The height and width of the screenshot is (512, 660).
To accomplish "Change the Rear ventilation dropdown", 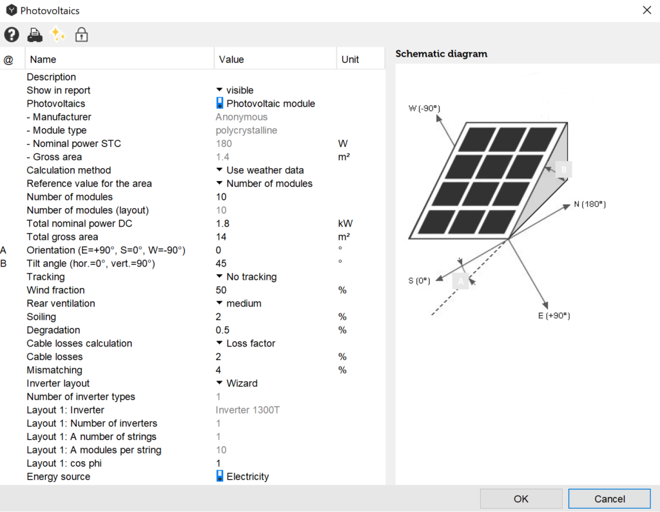I will pyautogui.click(x=219, y=303).
